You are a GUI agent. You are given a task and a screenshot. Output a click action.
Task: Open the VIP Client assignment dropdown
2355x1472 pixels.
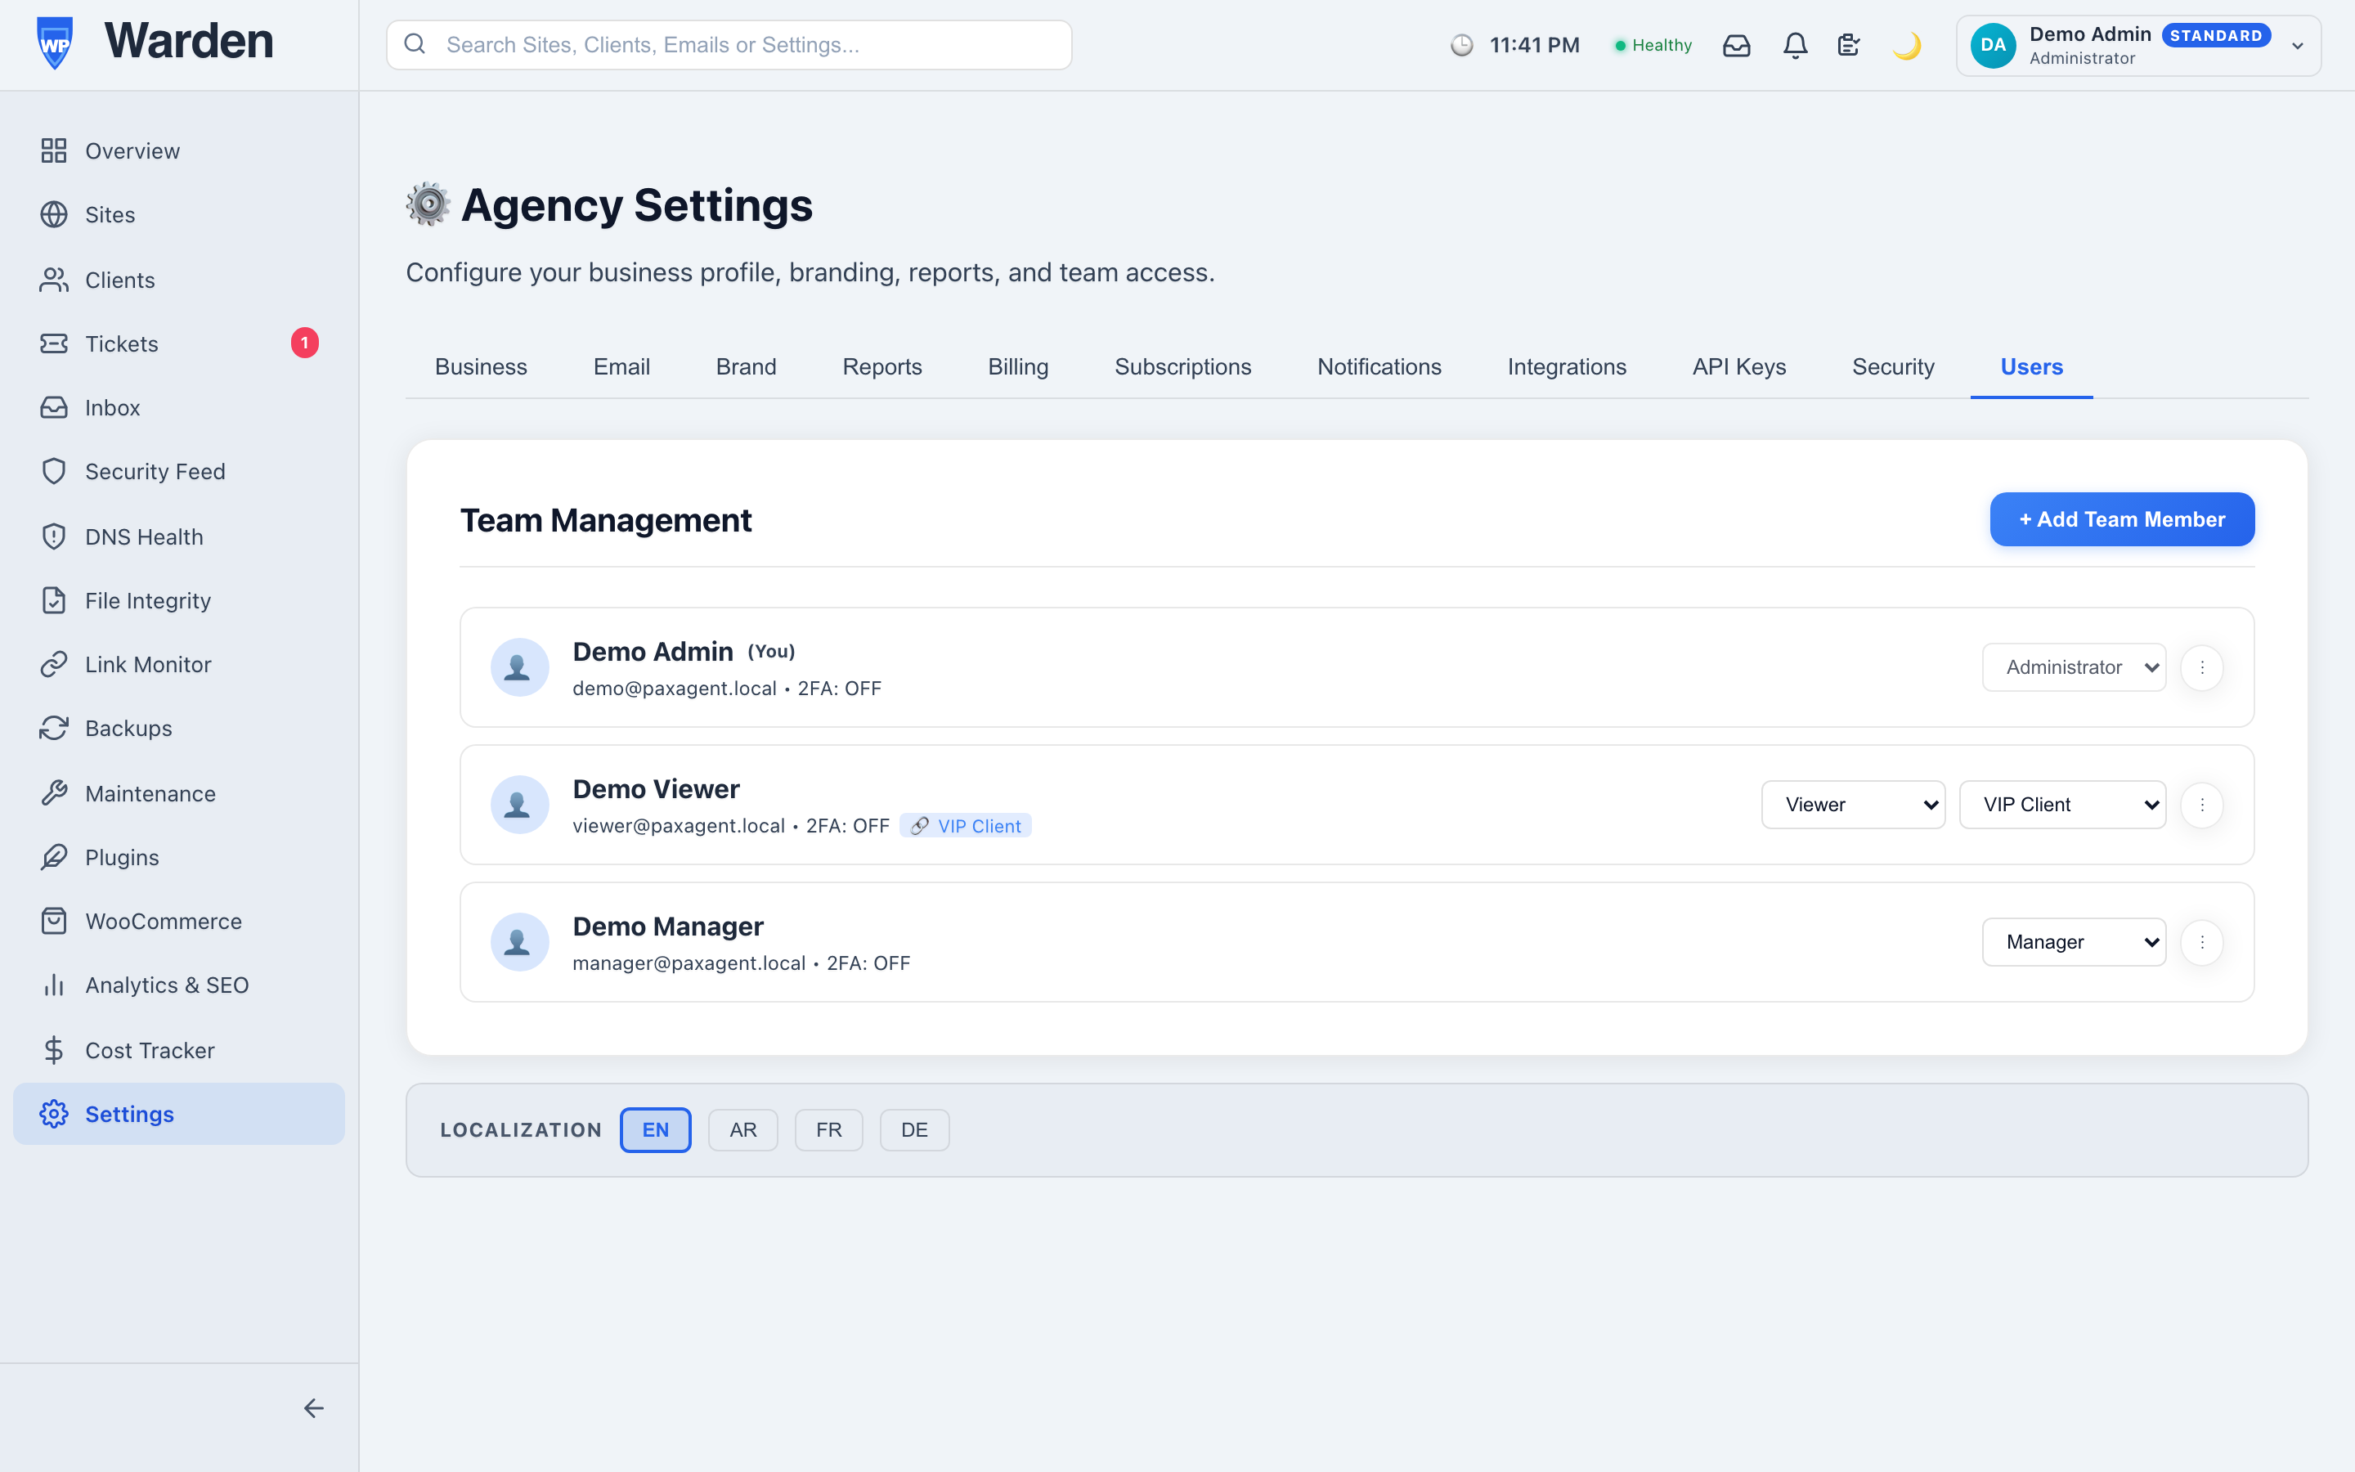[2062, 806]
